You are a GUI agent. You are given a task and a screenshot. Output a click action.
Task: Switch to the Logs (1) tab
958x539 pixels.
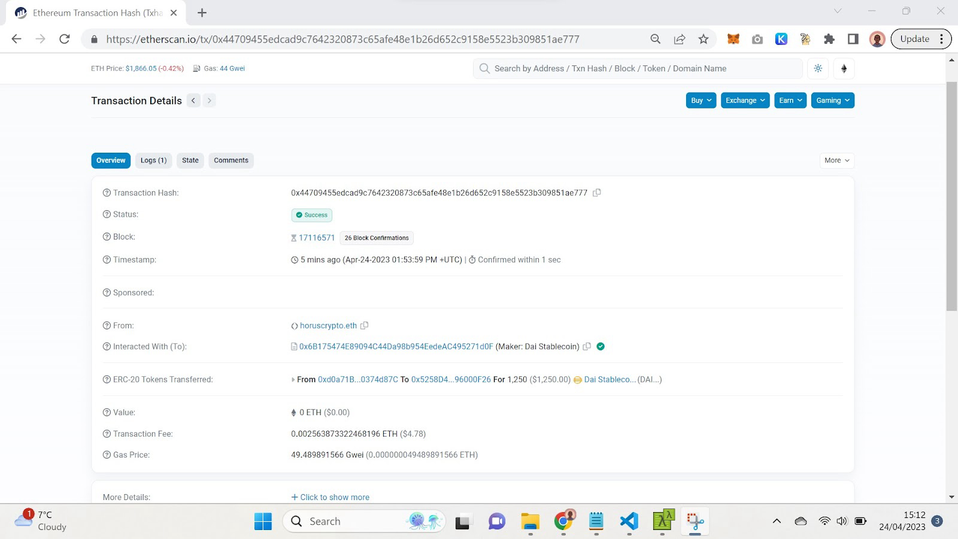tap(153, 161)
